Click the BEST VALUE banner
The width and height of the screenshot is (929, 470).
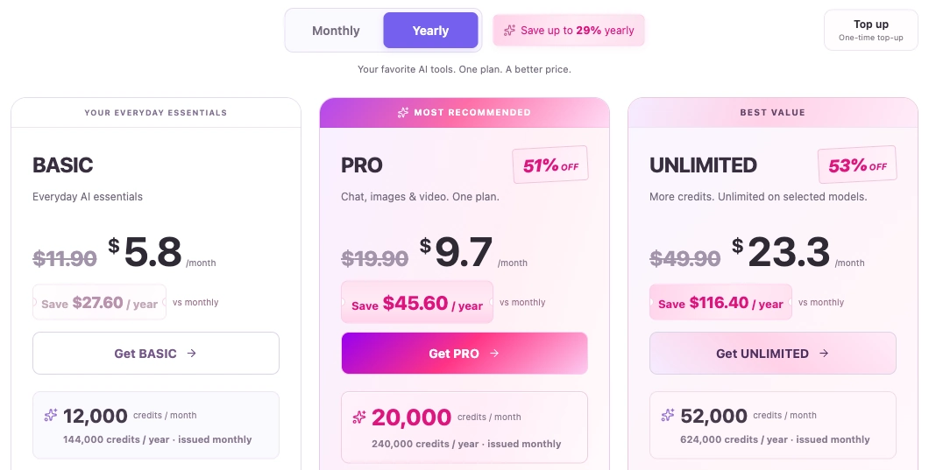click(773, 113)
